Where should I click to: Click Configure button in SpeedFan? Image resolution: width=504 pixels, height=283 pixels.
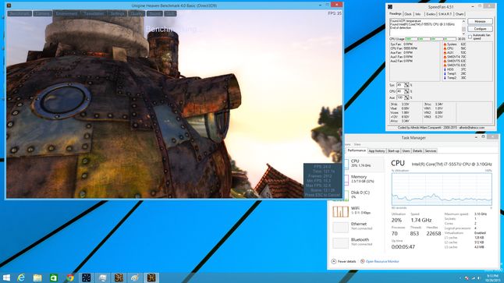click(480, 29)
